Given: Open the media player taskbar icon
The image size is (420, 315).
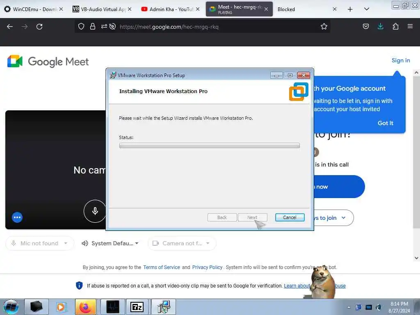Looking at the screenshot, I should coord(61,307).
